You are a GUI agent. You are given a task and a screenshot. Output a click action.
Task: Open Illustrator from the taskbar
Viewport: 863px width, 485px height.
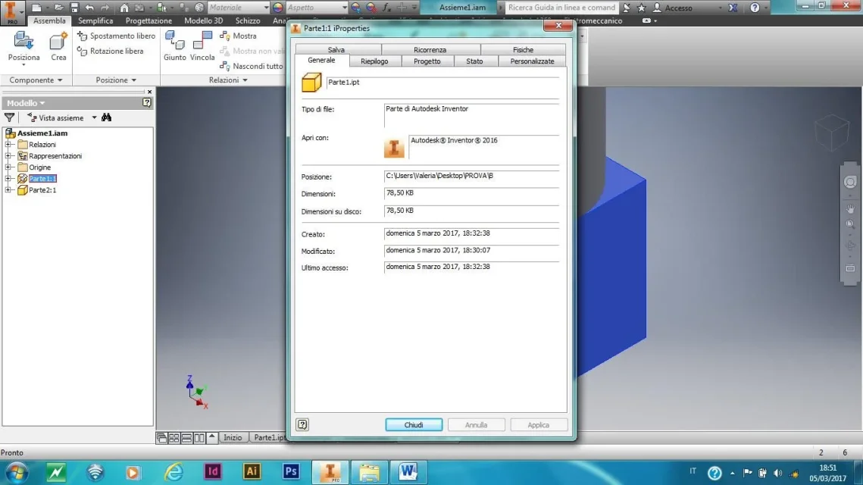coord(252,472)
